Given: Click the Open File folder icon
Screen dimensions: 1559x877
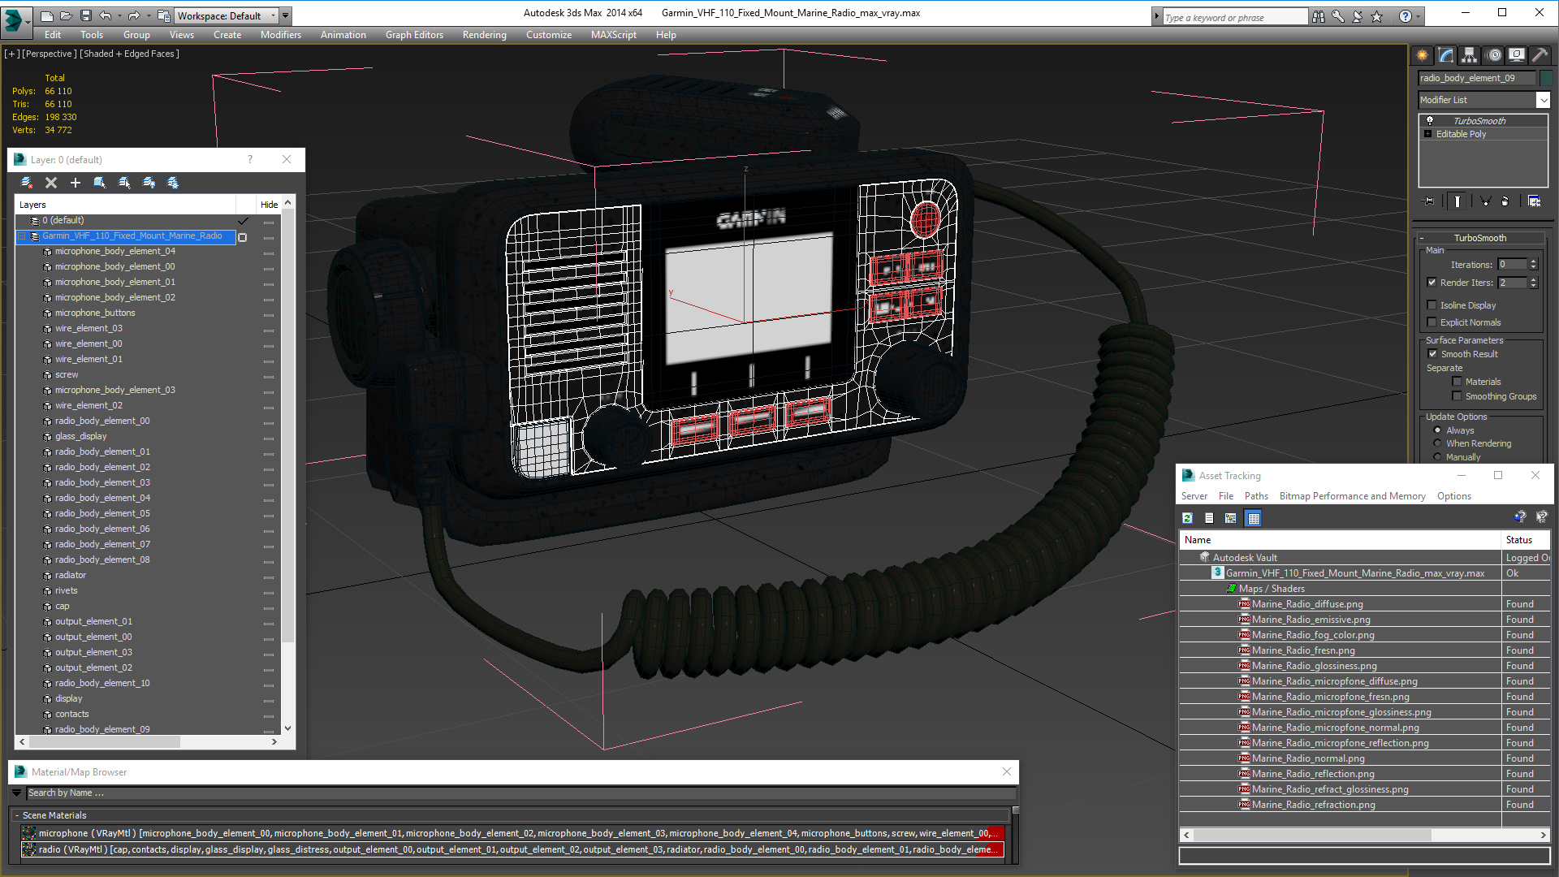Looking at the screenshot, I should coord(66,15).
